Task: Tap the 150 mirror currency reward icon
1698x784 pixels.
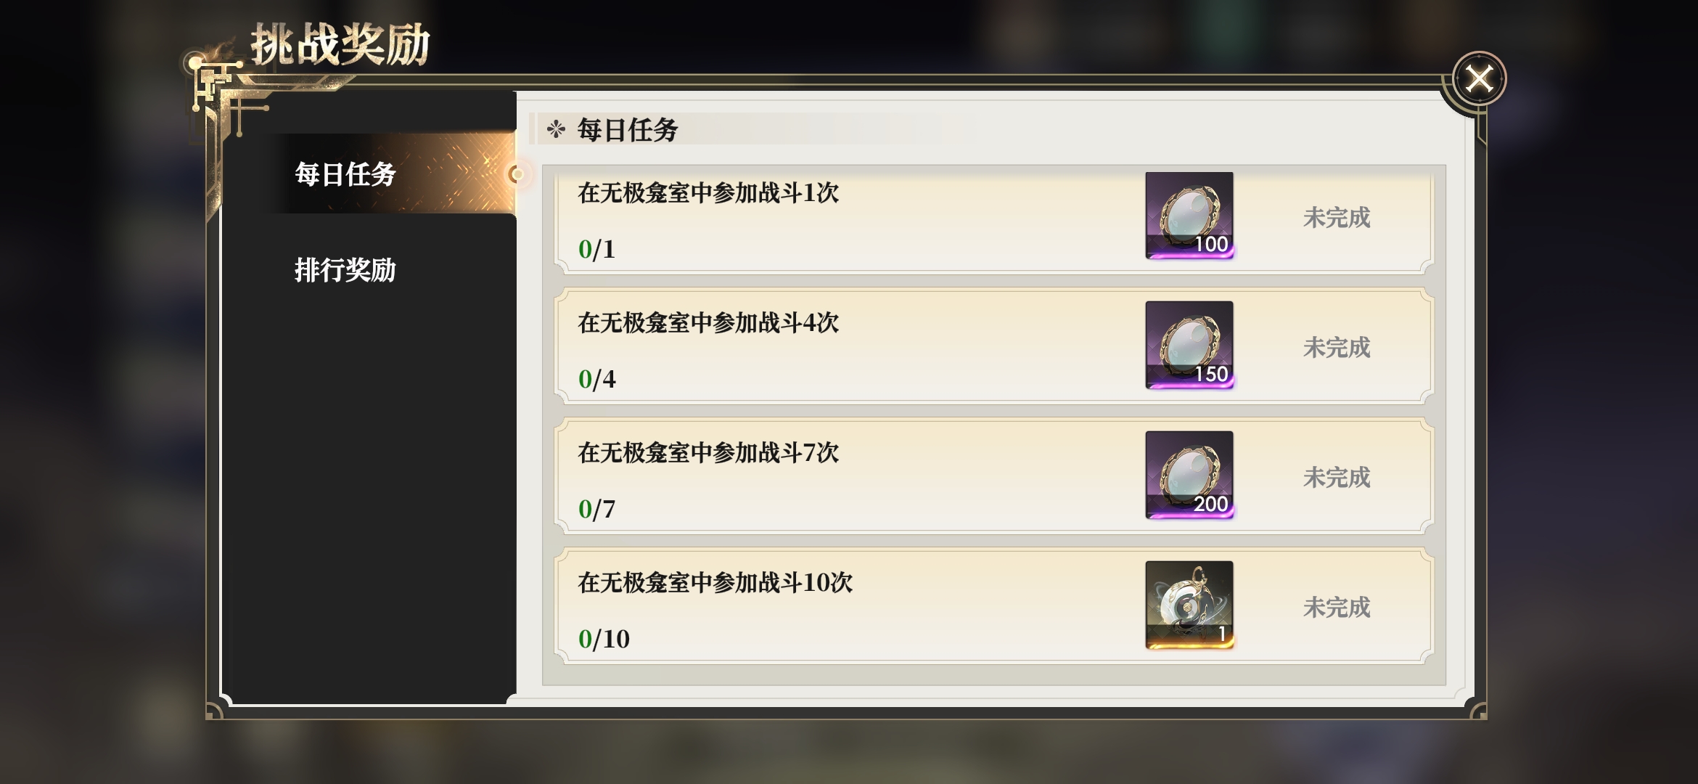Action: click(x=1189, y=346)
